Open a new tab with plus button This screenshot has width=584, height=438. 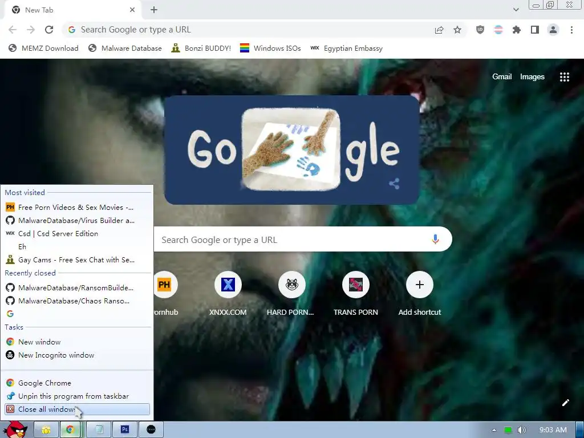point(154,10)
